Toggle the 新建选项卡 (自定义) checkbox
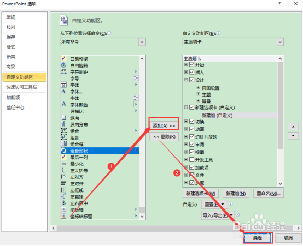Screen dimensions: 303x246 (191, 107)
